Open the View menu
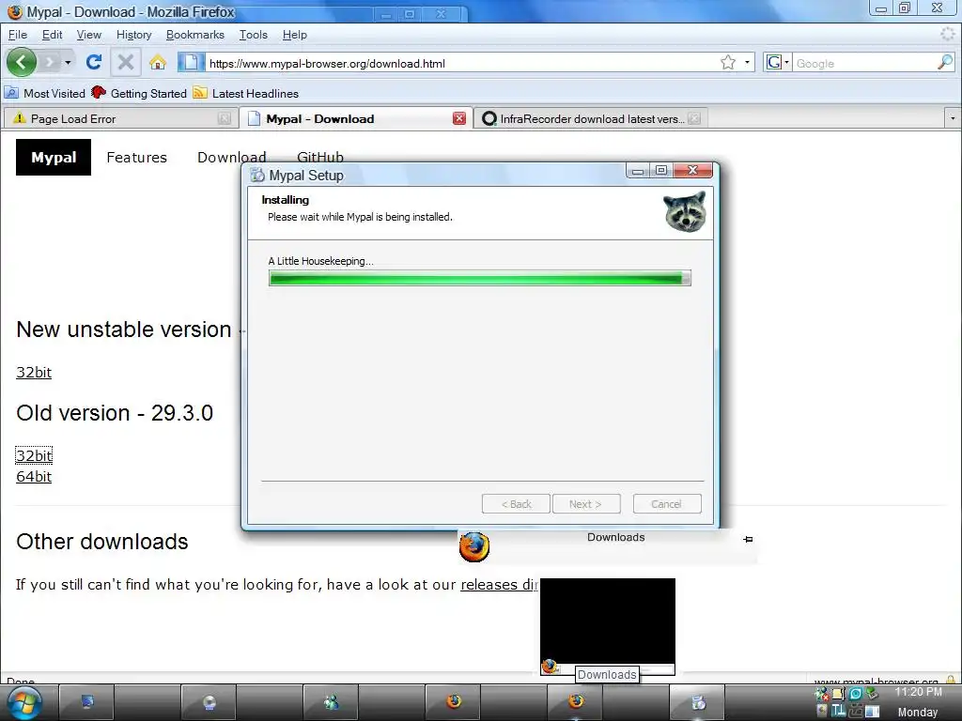962x721 pixels. point(89,35)
